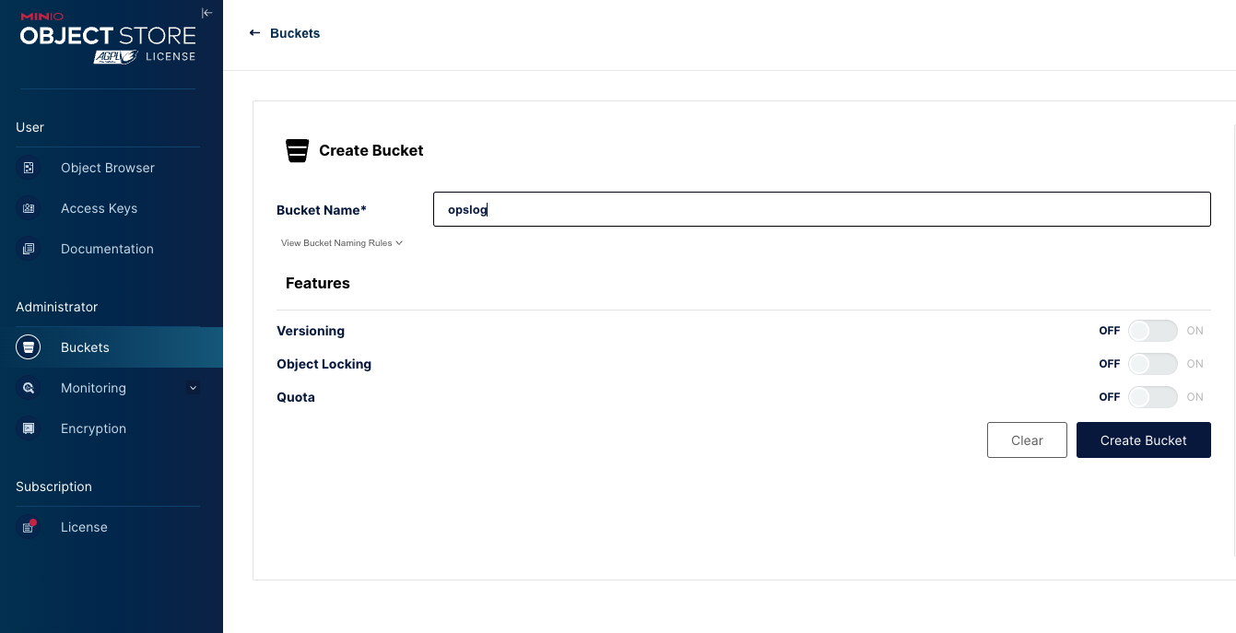The image size is (1236, 633).
Task: Click the Buckets sidebar icon
Action: click(29, 347)
